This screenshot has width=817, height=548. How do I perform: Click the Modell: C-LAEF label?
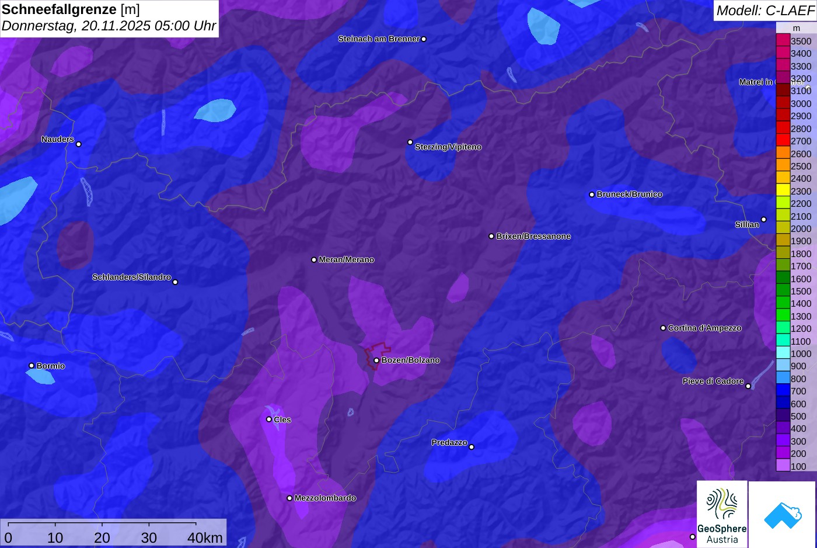point(765,11)
